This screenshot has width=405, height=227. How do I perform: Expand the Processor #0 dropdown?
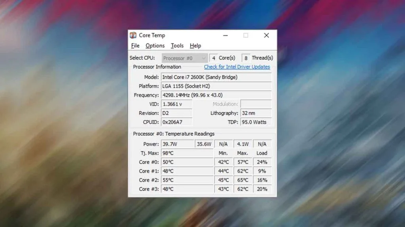point(184,58)
